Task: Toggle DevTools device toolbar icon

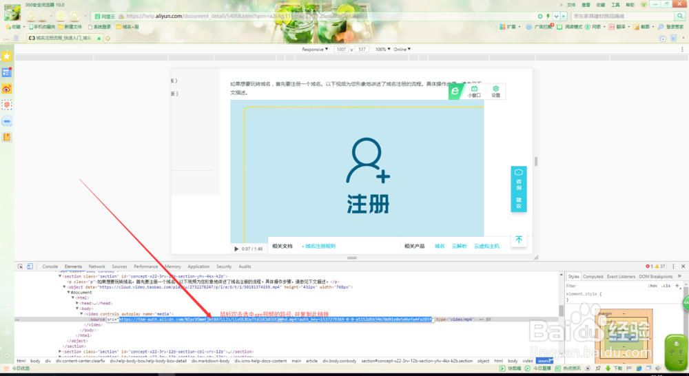Action: [30, 267]
